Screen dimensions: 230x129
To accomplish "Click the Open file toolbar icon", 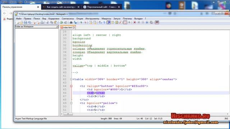I will [x=22, y=23].
